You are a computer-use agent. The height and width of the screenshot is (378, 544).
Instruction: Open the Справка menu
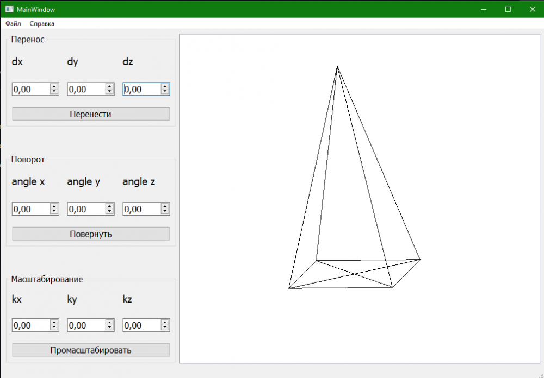(42, 24)
